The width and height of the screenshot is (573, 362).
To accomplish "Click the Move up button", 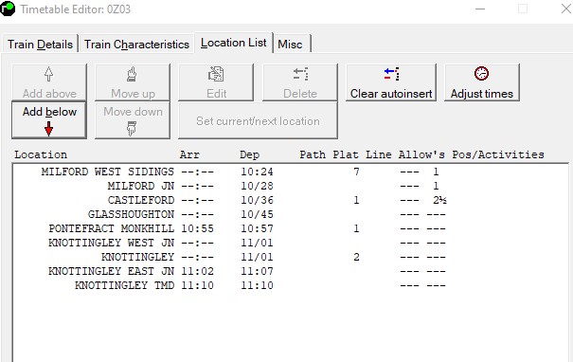I will pos(133,82).
